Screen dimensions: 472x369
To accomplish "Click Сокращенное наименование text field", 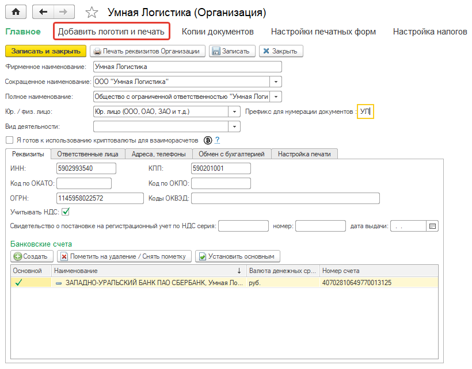I will [x=182, y=82].
